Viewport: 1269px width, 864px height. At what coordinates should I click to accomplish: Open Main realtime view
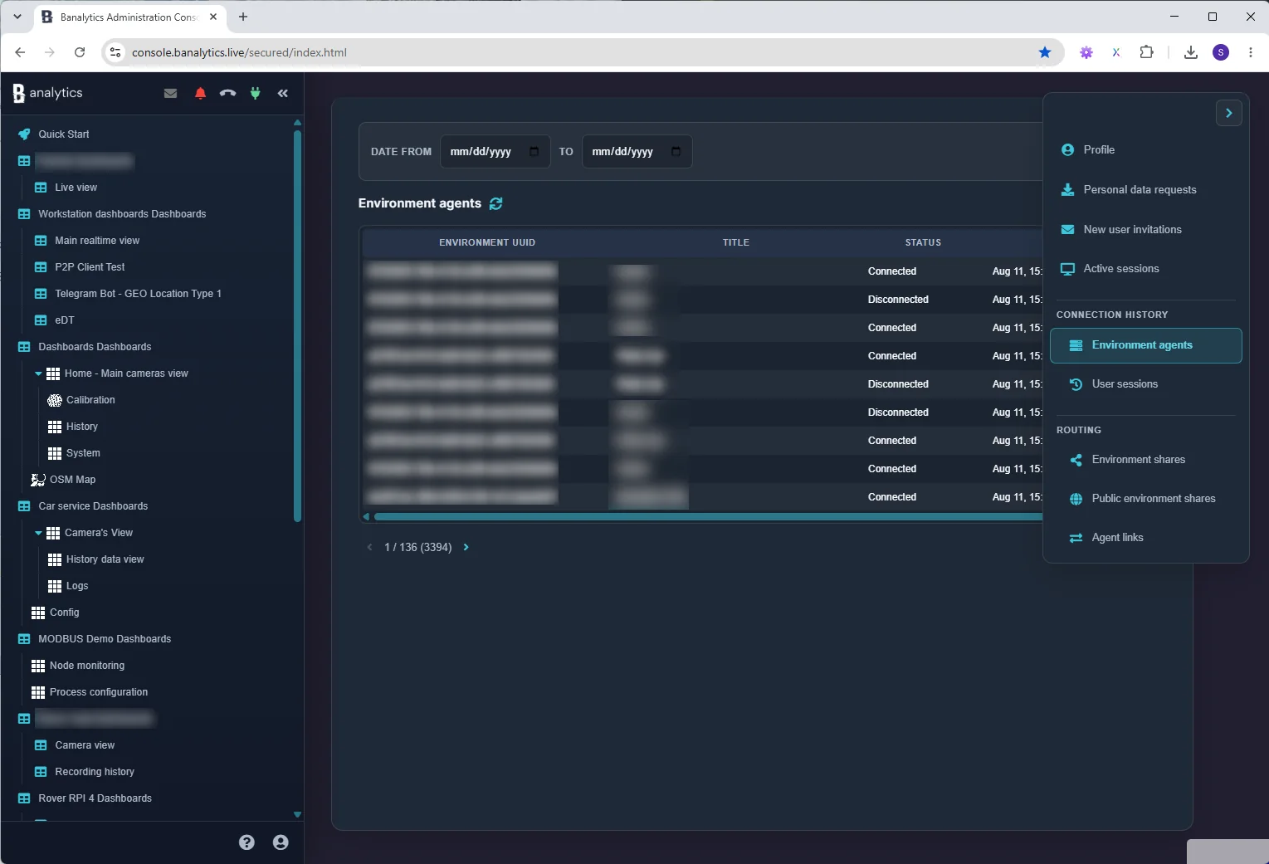click(97, 241)
